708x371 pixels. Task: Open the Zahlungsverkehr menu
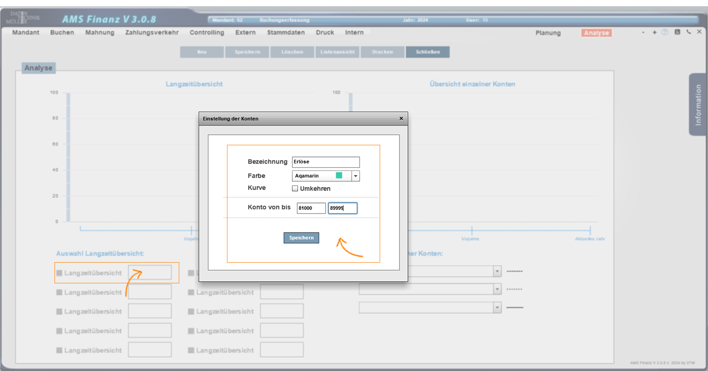[152, 32]
